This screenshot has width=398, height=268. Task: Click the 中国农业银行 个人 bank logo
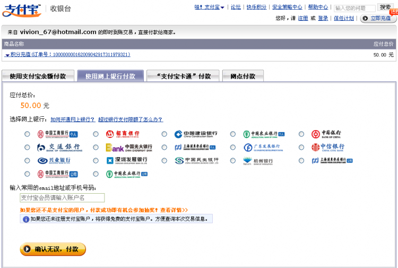point(264,134)
